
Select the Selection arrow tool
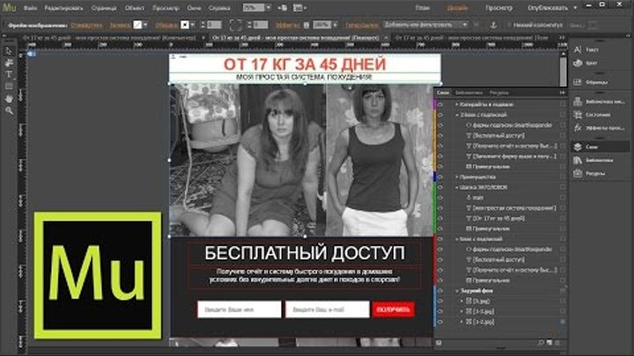coord(9,51)
